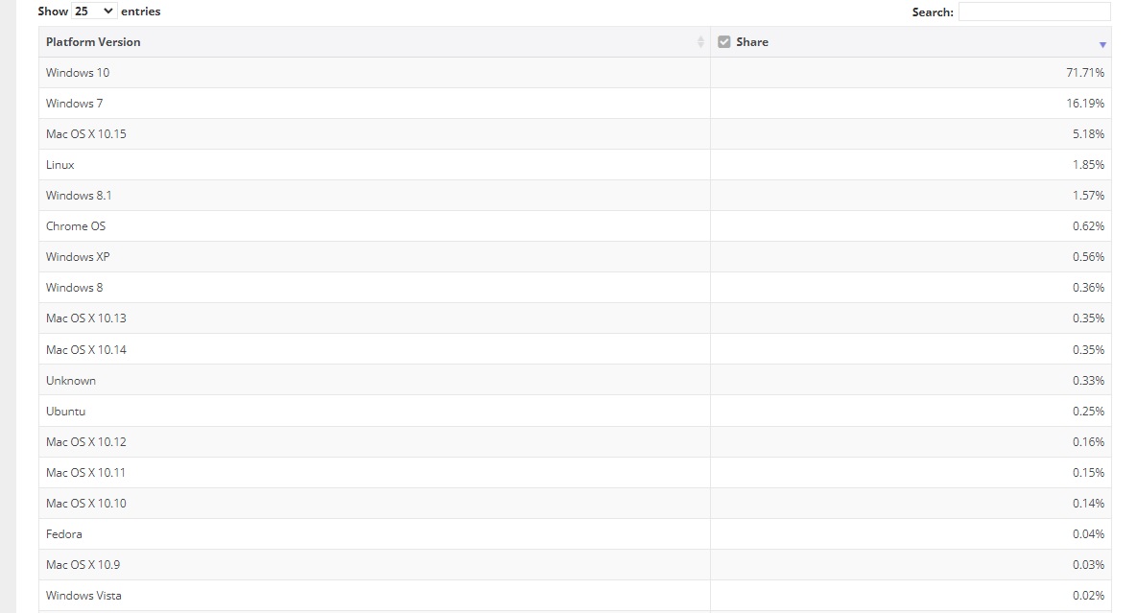Click the 1.57% share value
Screen dimensions: 1137x613
pyautogui.click(x=1088, y=196)
